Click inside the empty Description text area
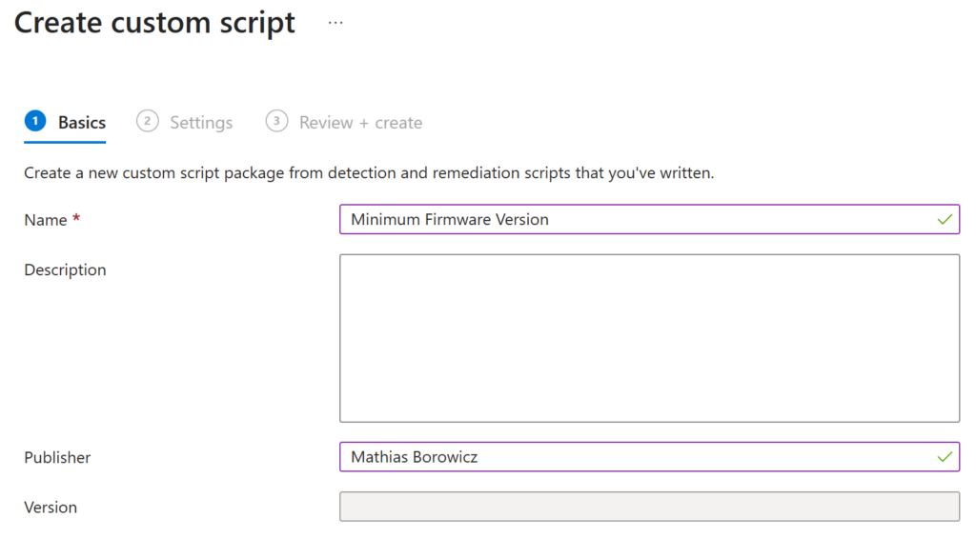This screenshot has height=538, width=976. pyautogui.click(x=649, y=338)
